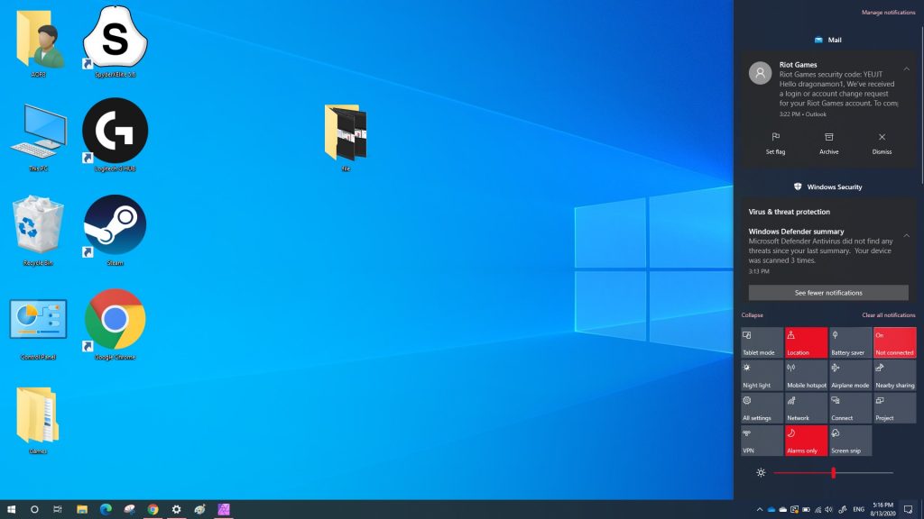Select the Games folder on desktop
The width and height of the screenshot is (924, 519).
[38, 420]
